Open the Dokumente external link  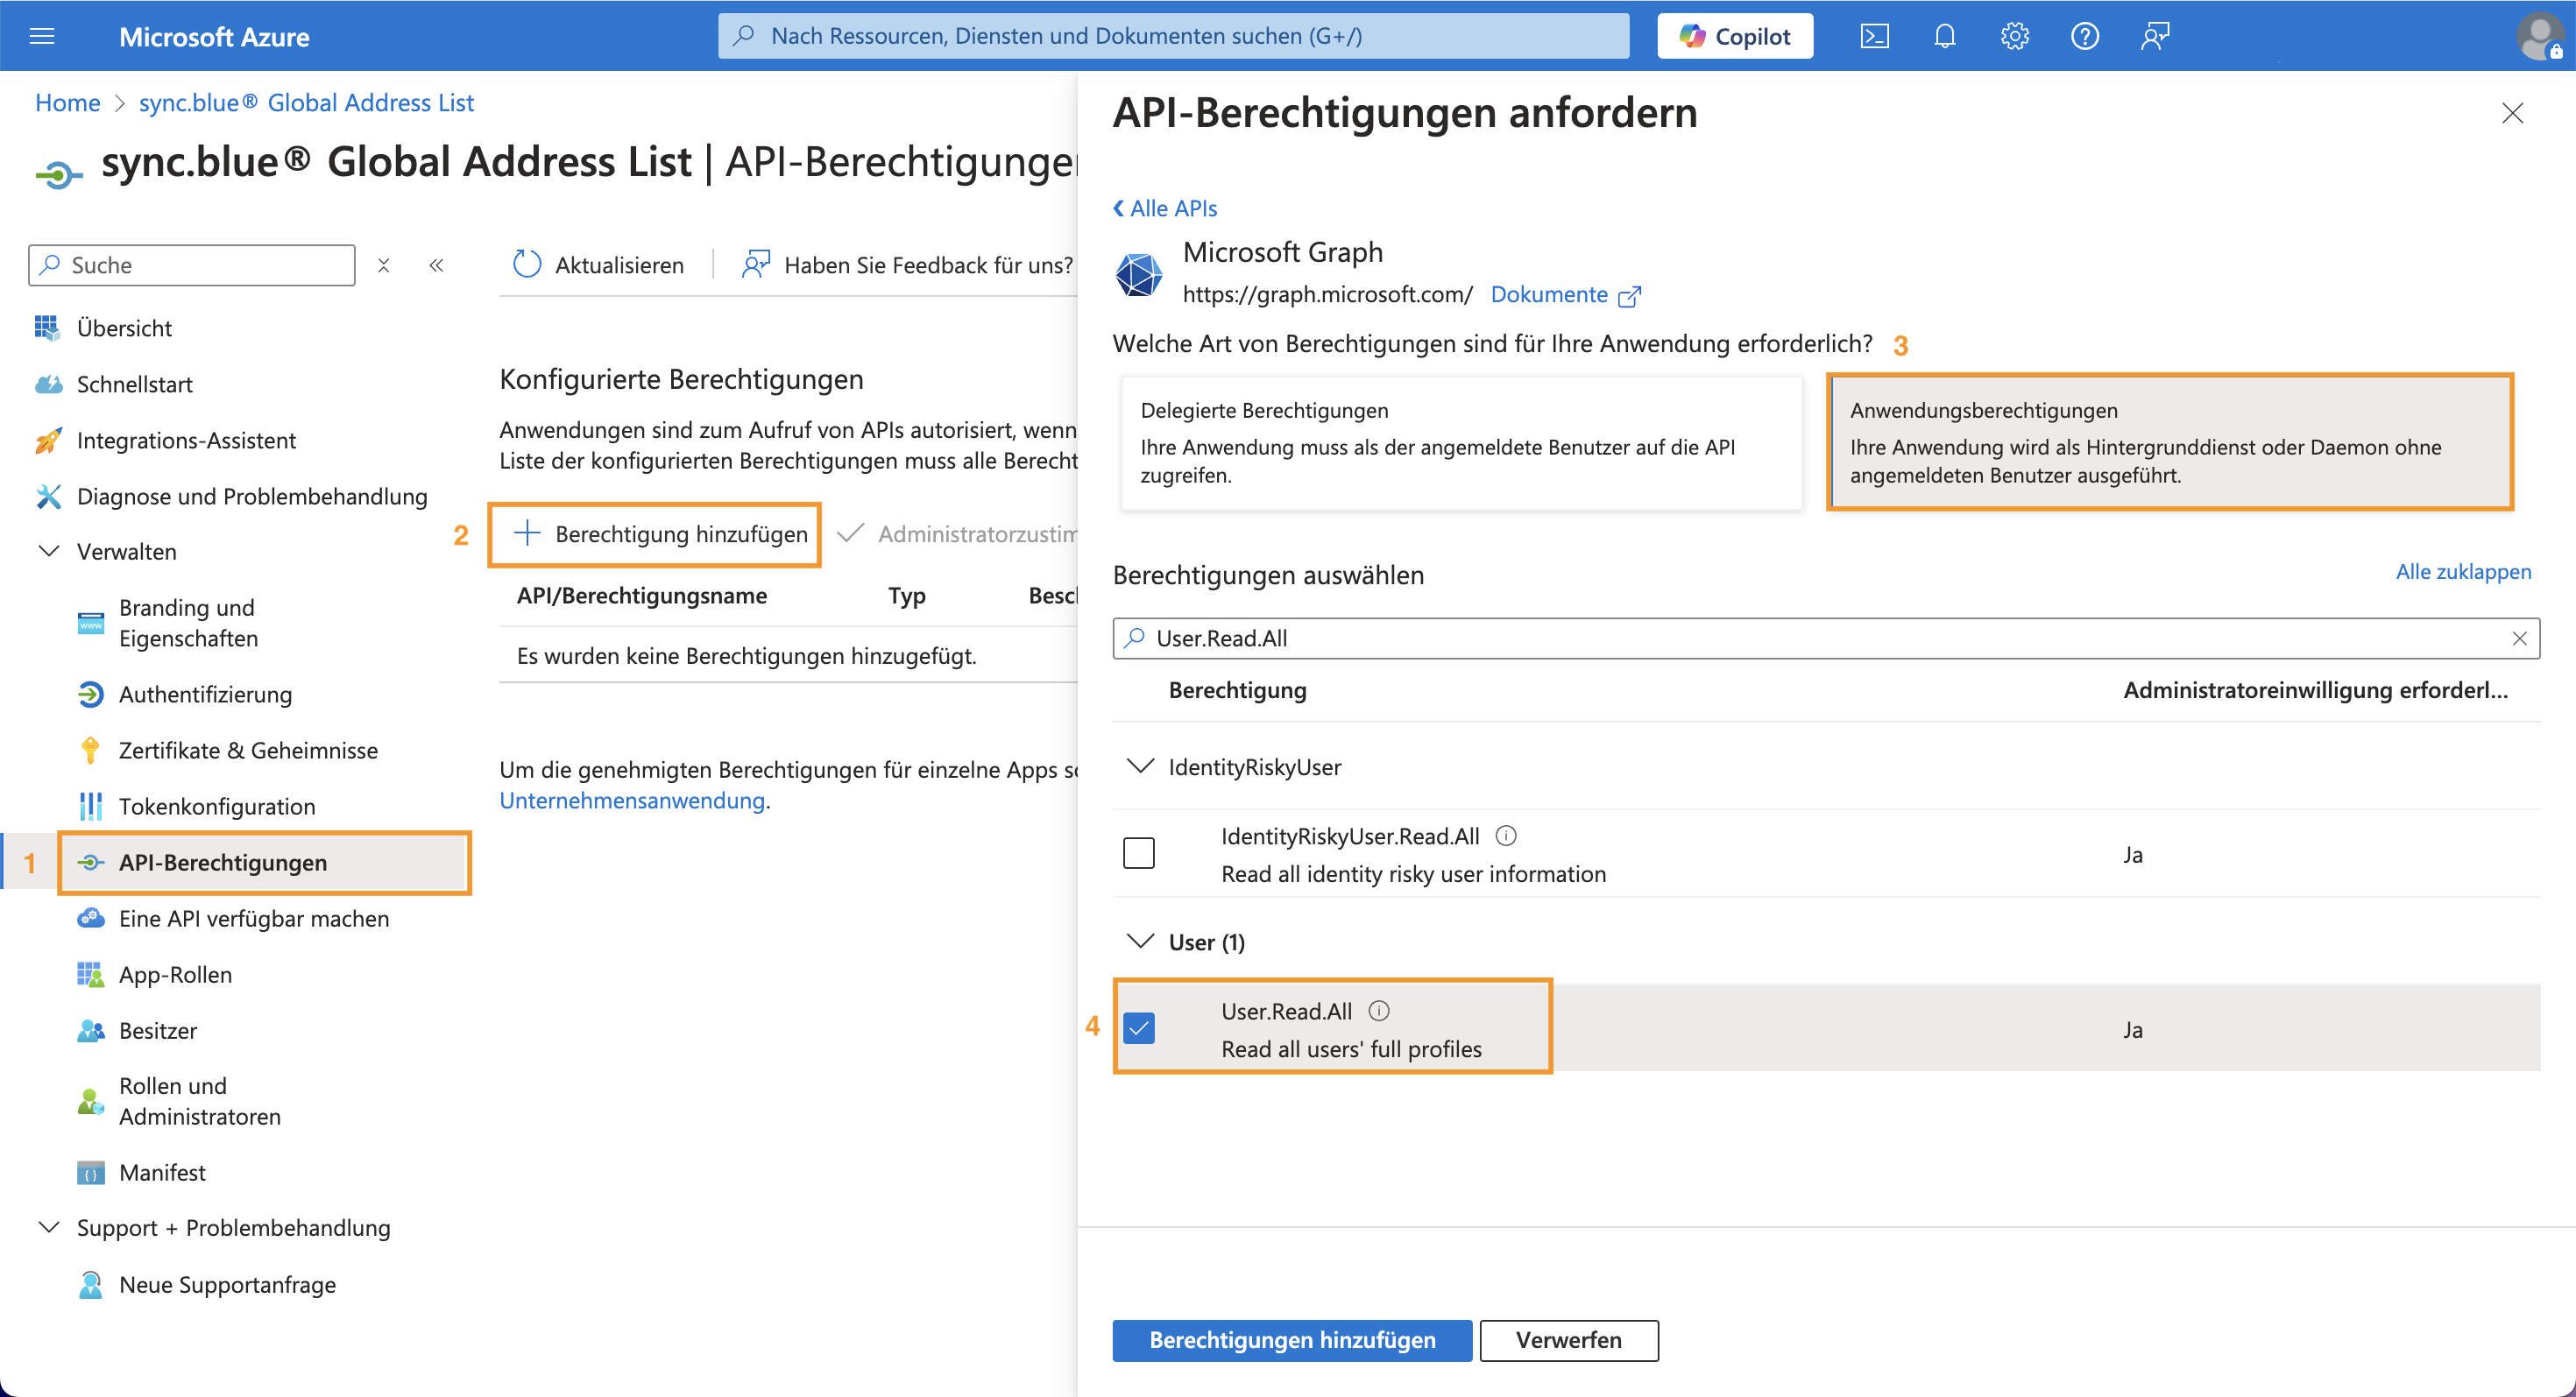[x=1566, y=295]
